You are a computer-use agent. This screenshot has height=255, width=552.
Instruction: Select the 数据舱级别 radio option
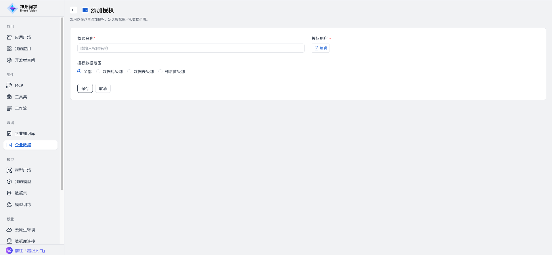[x=98, y=71]
